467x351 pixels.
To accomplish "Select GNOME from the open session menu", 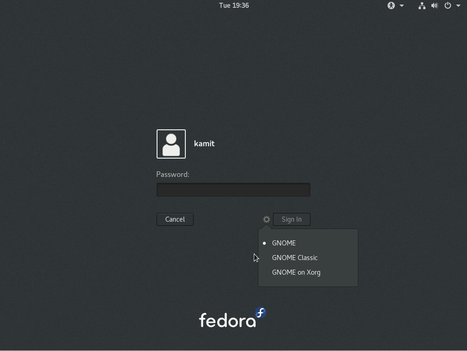I will tap(283, 243).
